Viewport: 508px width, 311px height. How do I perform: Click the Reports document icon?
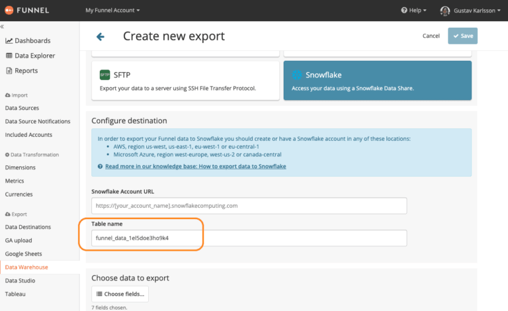[x=9, y=71]
